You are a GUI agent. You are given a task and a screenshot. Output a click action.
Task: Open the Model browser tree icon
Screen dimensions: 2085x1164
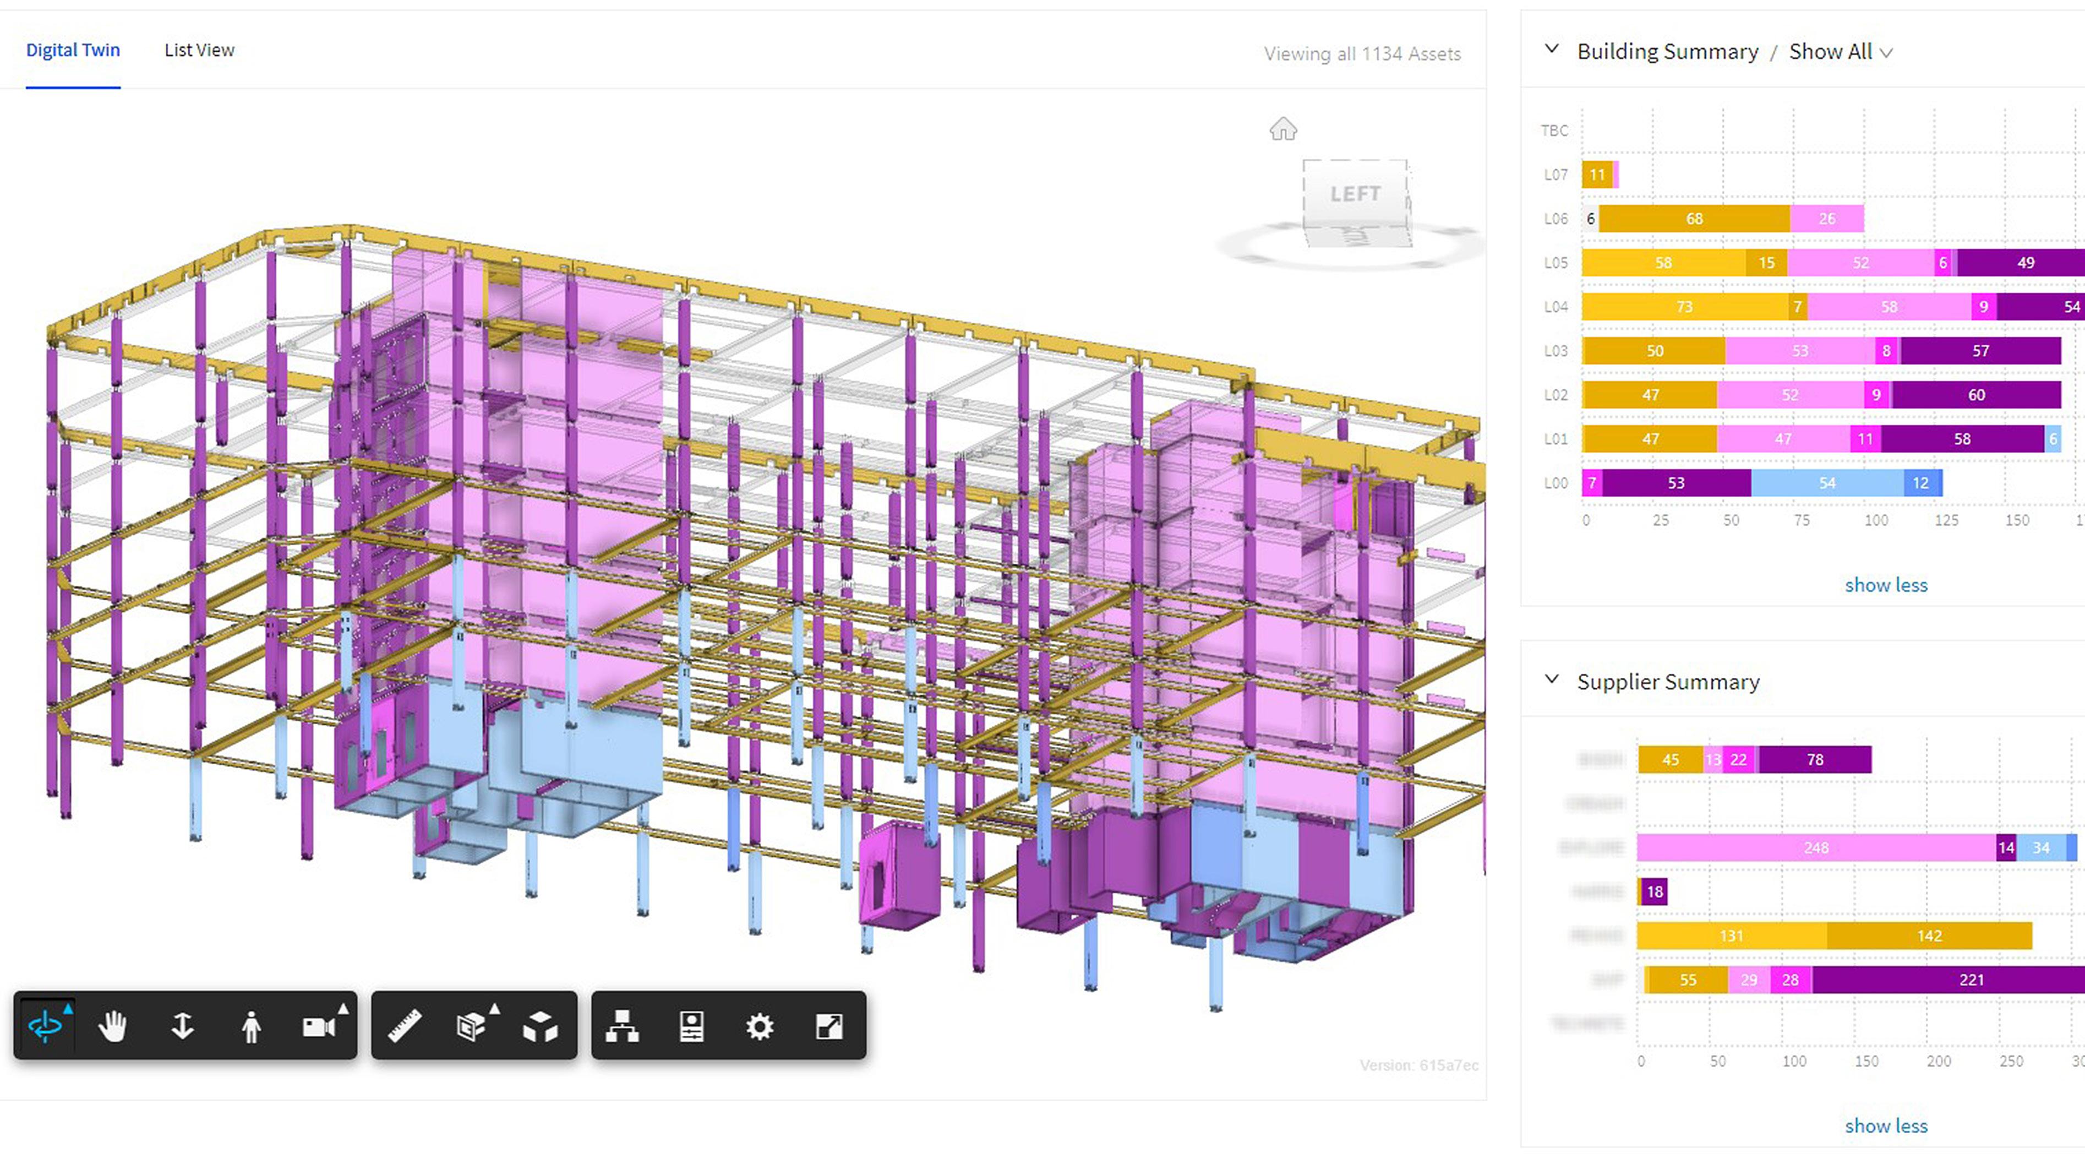click(623, 1026)
